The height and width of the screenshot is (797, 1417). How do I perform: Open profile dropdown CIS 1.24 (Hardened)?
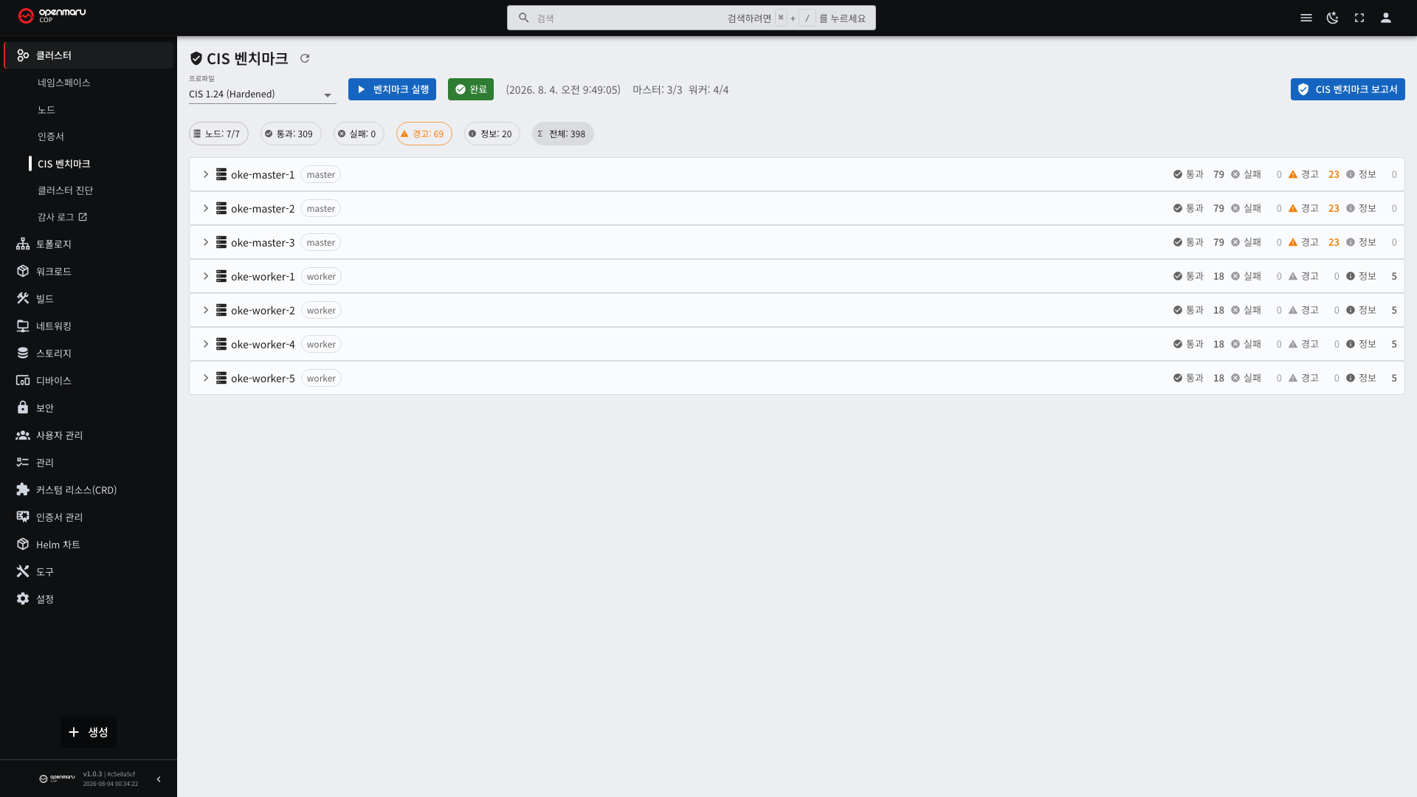262,94
